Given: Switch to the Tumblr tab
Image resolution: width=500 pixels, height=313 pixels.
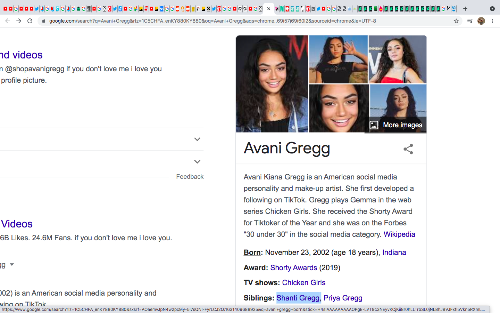Looking at the screenshot, I should [x=183, y=9].
